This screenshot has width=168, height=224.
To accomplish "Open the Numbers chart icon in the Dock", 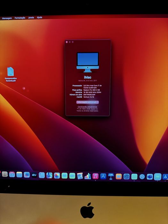I will tap(88, 176).
